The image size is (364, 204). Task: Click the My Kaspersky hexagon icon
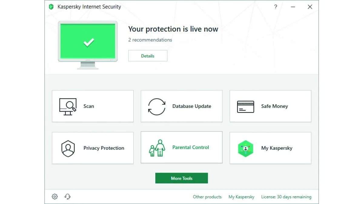tap(245, 148)
